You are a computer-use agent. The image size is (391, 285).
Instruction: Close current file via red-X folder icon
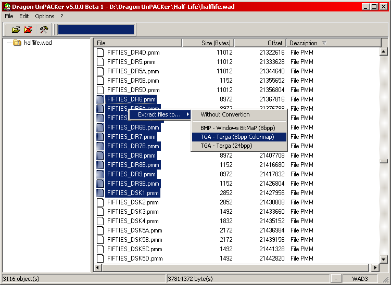(x=28, y=30)
